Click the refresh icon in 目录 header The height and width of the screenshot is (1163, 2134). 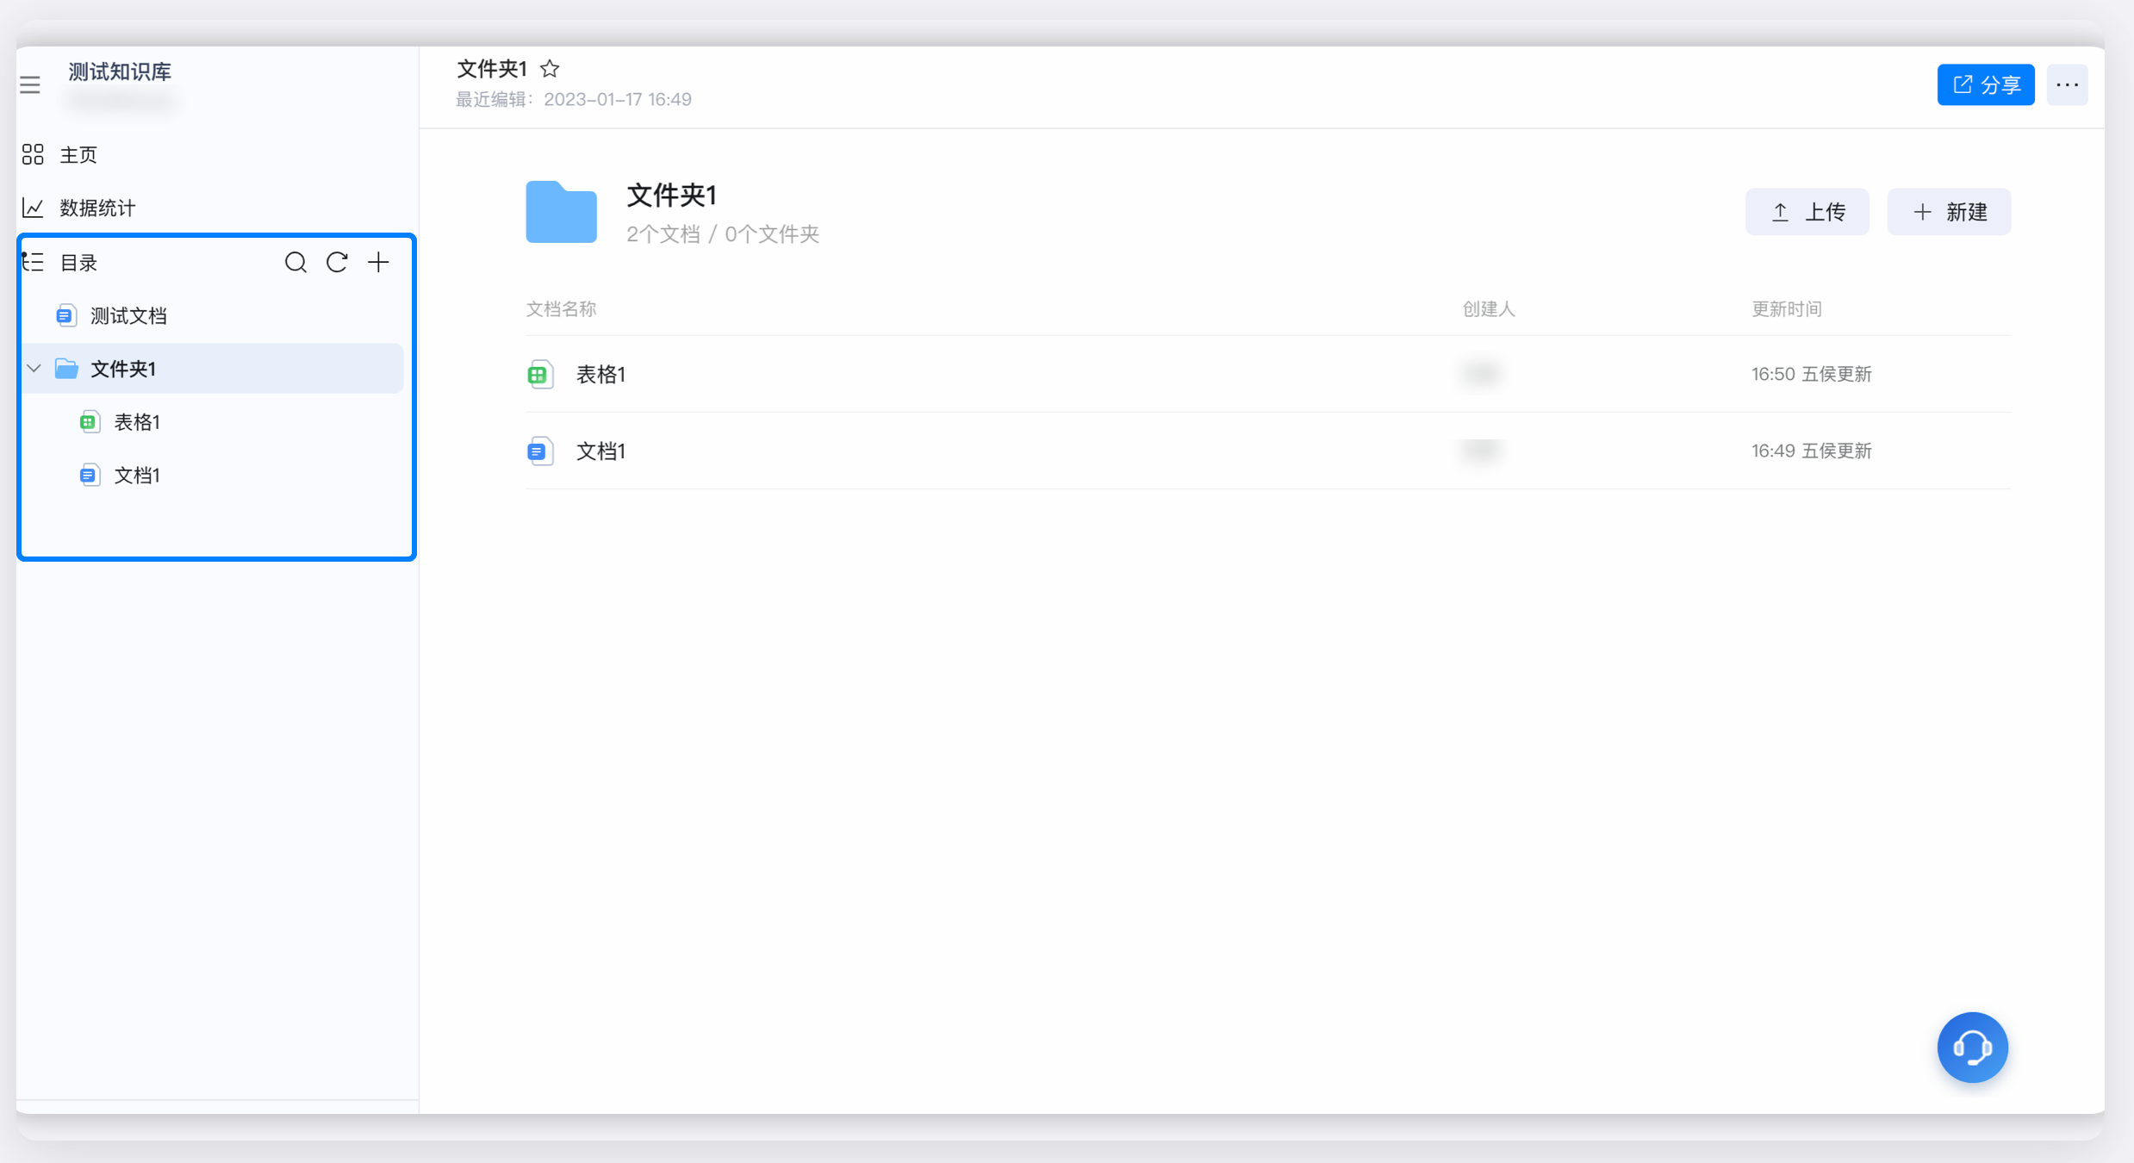tap(337, 263)
